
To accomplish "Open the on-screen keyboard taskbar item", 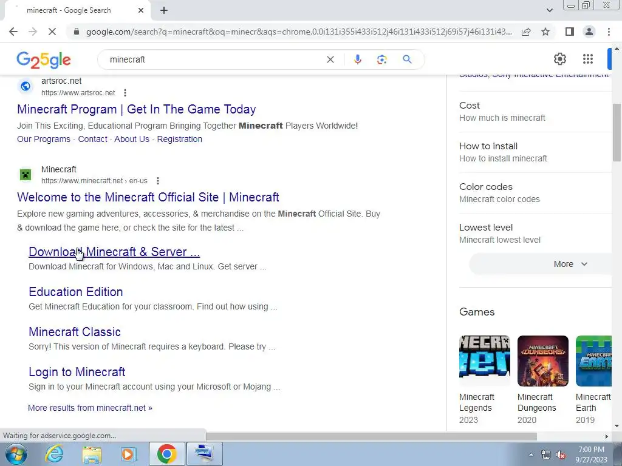I will pyautogui.click(x=204, y=454).
